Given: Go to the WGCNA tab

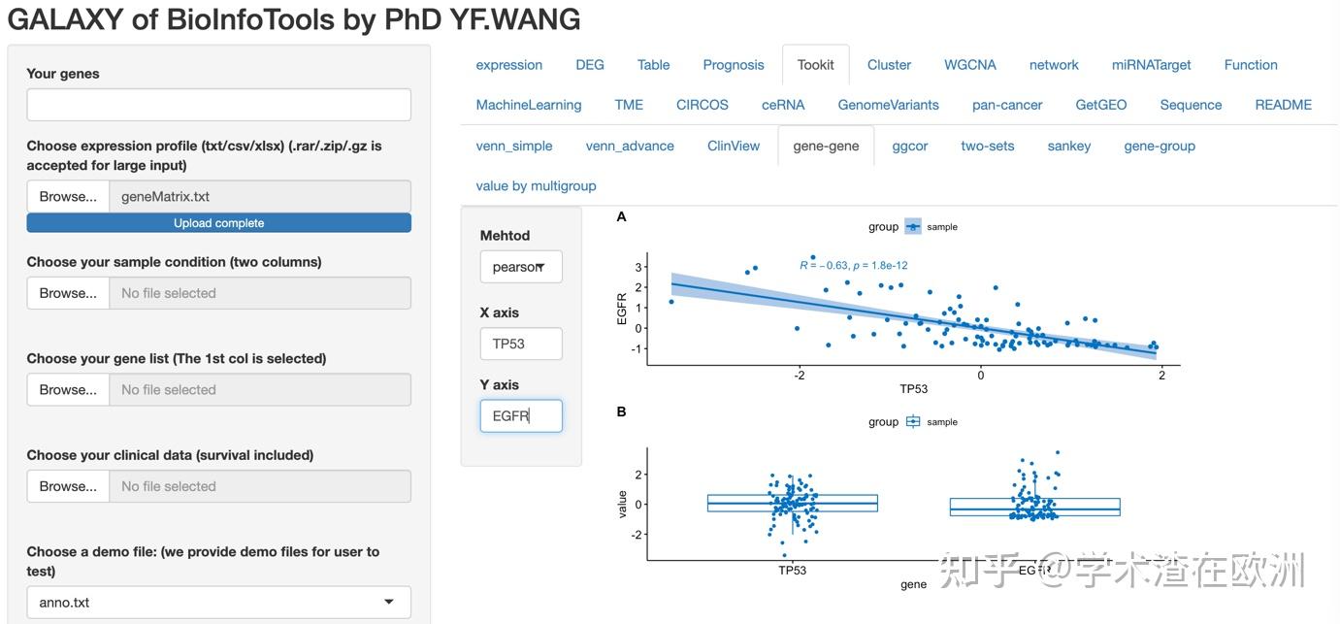Looking at the screenshot, I should (970, 65).
